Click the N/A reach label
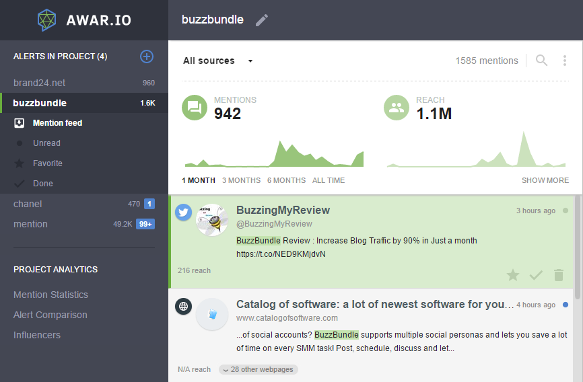Viewport: 583px width, 382px height. coord(194,369)
